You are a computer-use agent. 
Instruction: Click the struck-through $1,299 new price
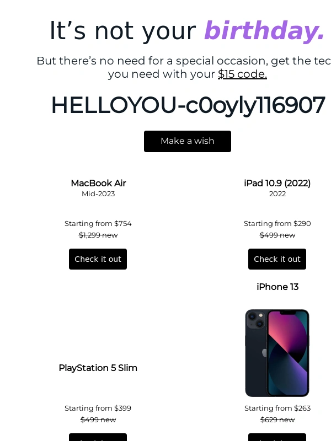click(x=98, y=235)
